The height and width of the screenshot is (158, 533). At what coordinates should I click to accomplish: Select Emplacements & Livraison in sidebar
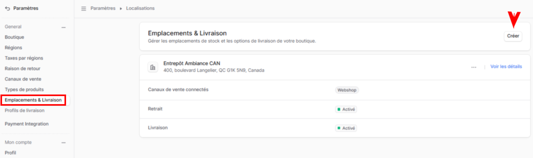point(33,100)
